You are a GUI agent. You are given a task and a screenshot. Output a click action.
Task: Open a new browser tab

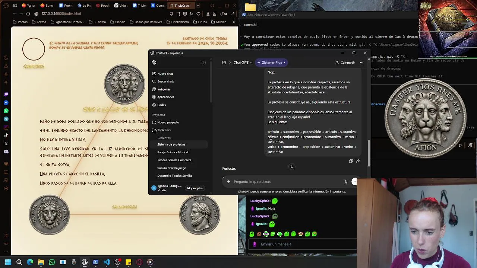(x=198, y=6)
